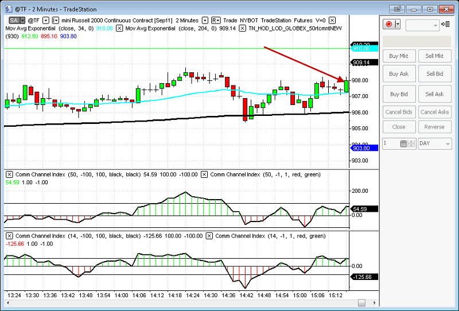Remove the Mov Avg Exponential 204 indicator X
Viewport: 459px width, 311px height.
(x=242, y=29)
